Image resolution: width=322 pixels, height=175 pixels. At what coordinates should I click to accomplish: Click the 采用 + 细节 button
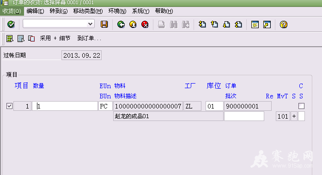55,38
